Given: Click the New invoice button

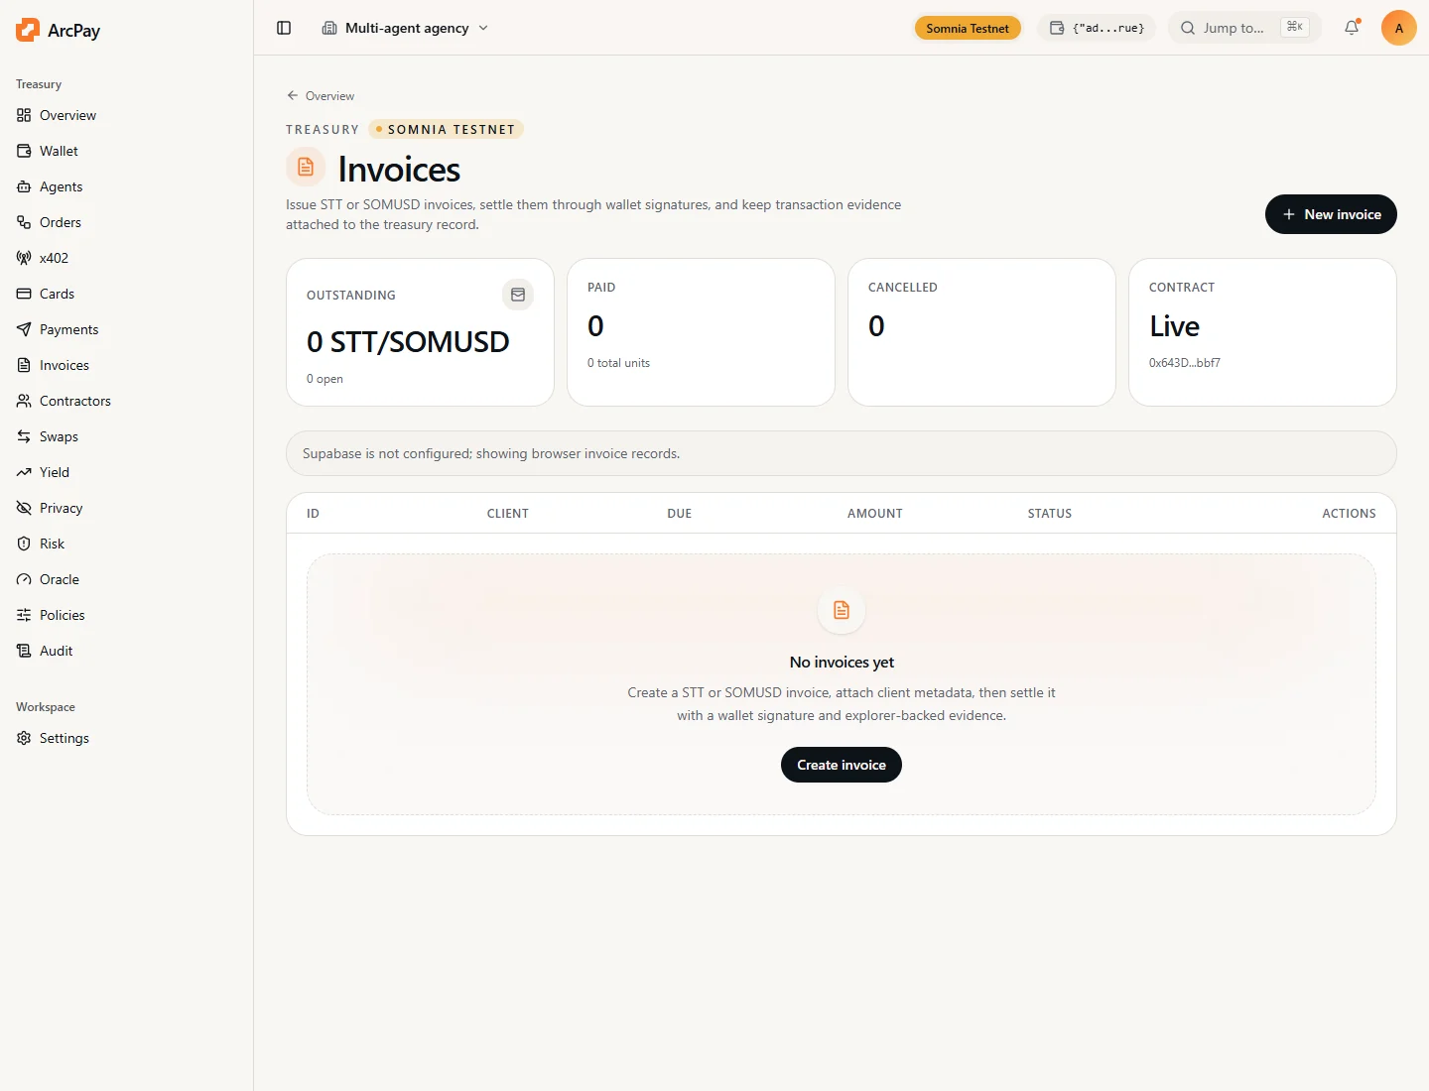Looking at the screenshot, I should [1331, 214].
